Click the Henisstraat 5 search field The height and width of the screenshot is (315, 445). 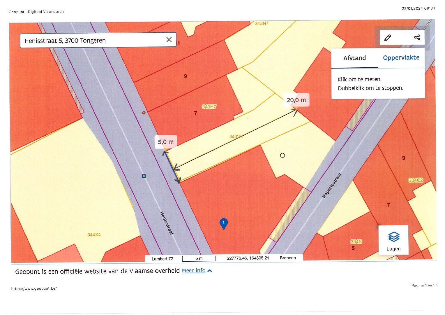[x=98, y=40]
